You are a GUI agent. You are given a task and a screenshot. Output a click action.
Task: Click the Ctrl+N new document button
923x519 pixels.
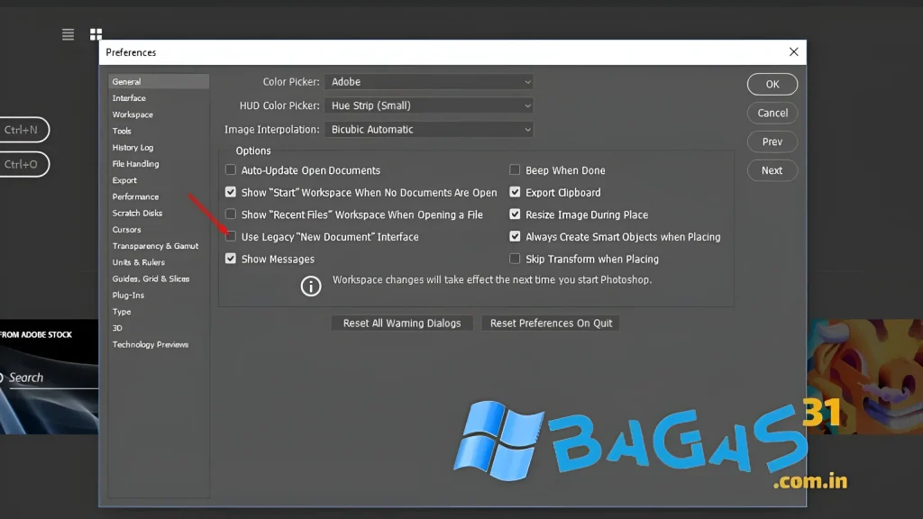(x=23, y=130)
